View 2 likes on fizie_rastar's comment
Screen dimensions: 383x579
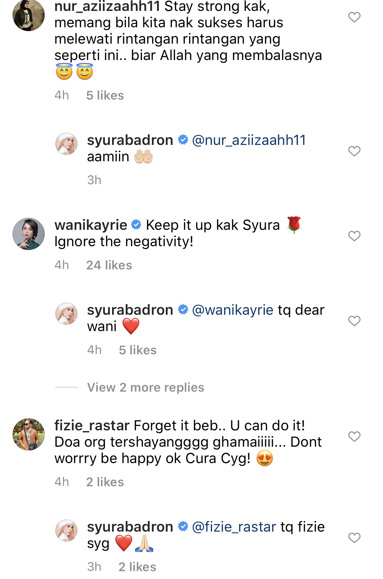(x=105, y=482)
